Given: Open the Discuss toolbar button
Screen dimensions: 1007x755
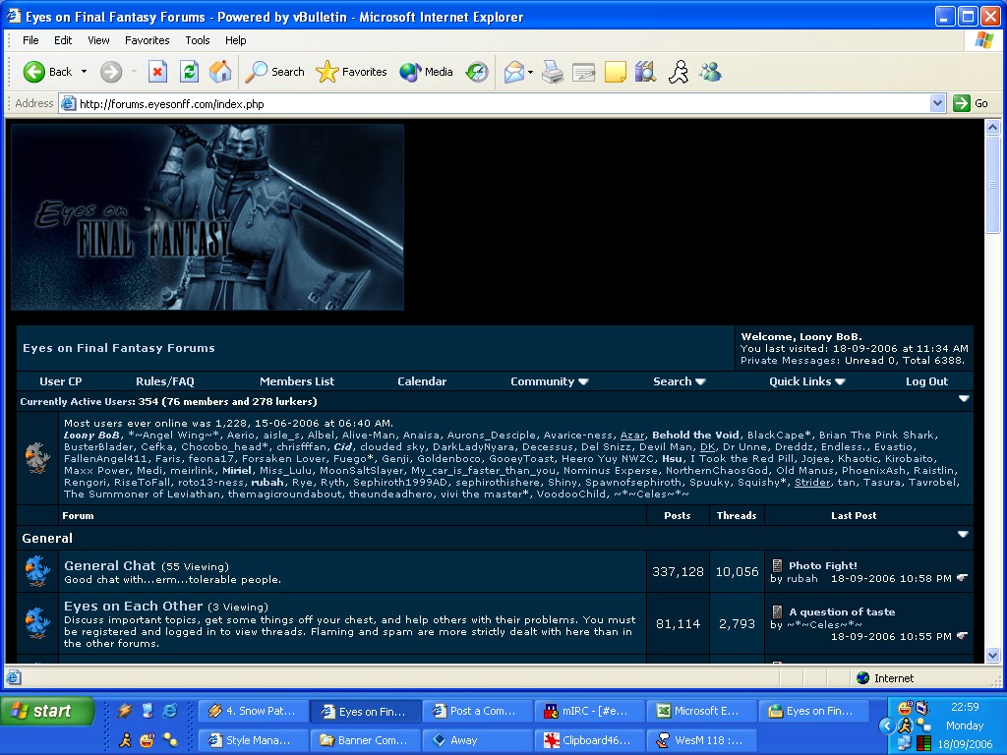Looking at the screenshot, I should [615, 72].
